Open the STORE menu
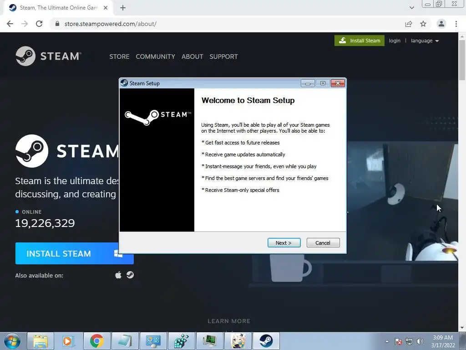Image resolution: width=466 pixels, height=350 pixels. coord(119,57)
